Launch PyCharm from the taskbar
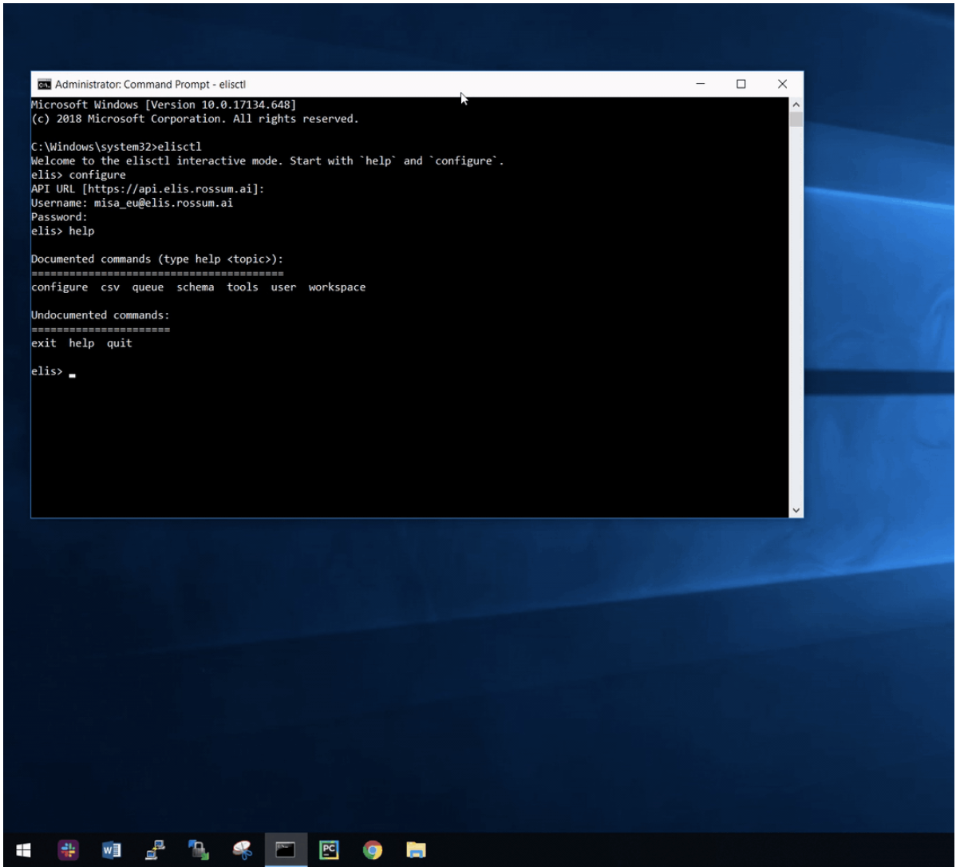Viewport: 956px width, 867px height. pyautogui.click(x=329, y=850)
